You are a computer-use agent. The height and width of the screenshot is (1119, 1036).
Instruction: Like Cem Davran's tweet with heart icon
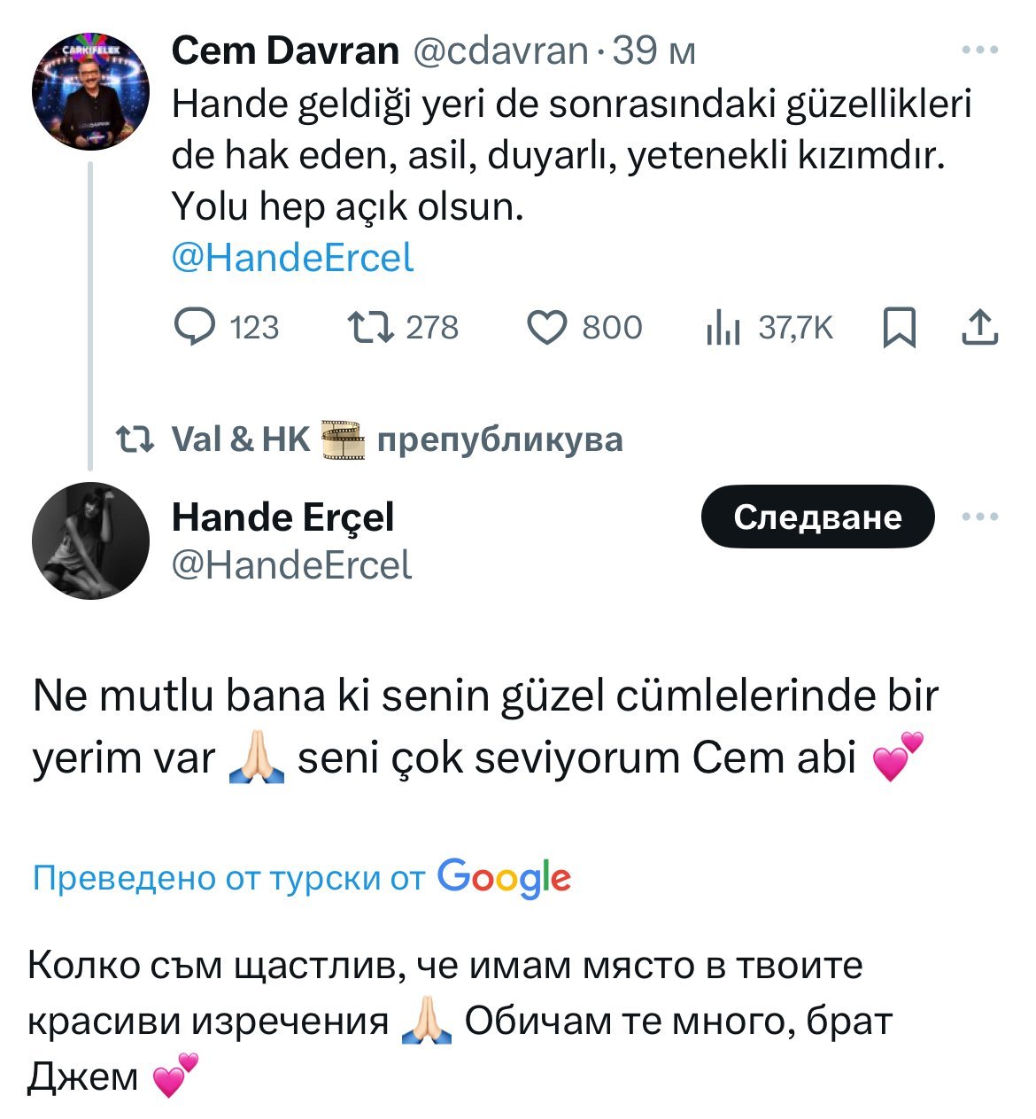point(546,328)
